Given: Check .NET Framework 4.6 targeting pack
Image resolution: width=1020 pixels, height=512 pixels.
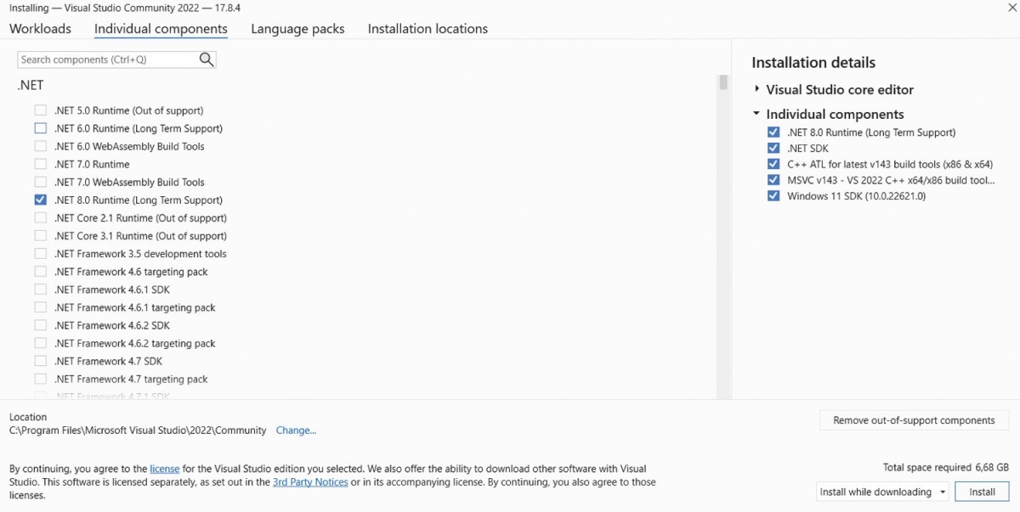Looking at the screenshot, I should point(41,272).
